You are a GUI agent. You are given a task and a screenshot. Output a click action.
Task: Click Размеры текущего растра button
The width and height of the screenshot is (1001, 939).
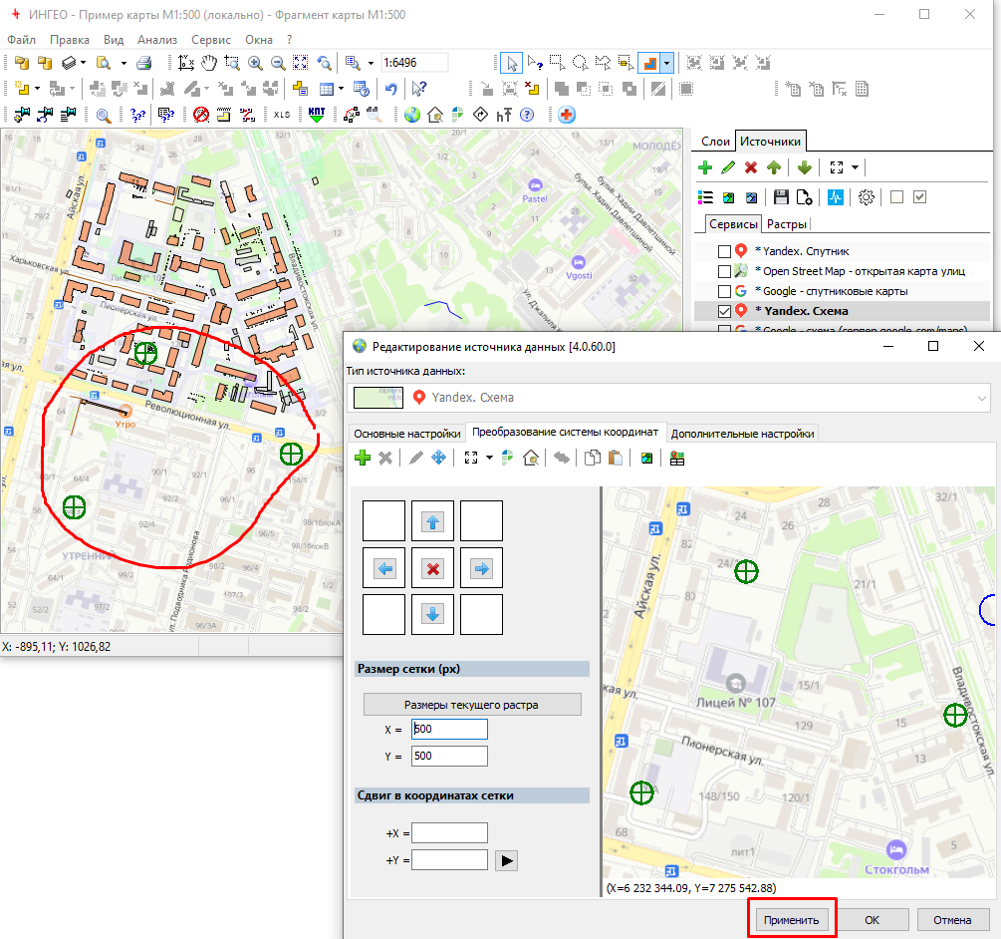(x=472, y=705)
